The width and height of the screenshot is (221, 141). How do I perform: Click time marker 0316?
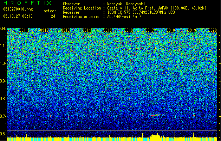pos(129,30)
